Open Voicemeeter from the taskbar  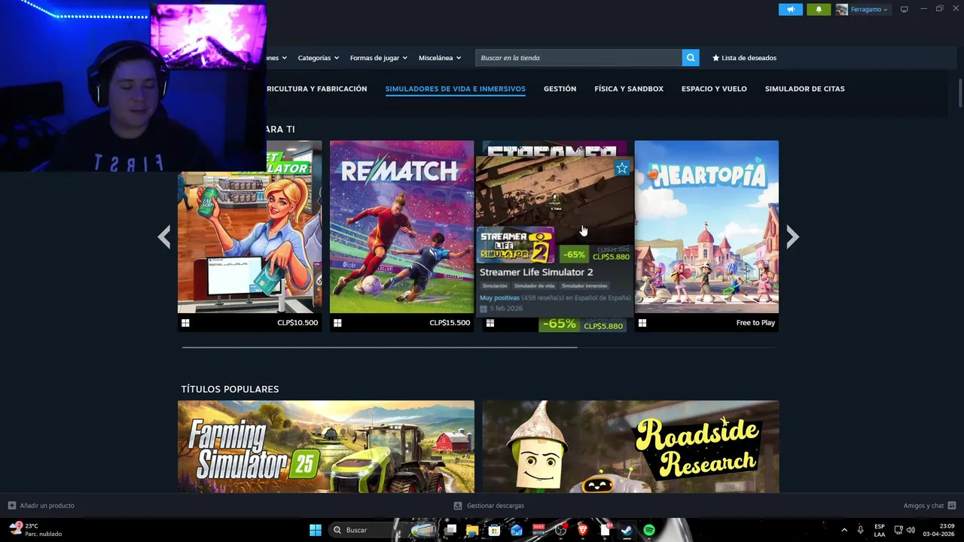538,530
